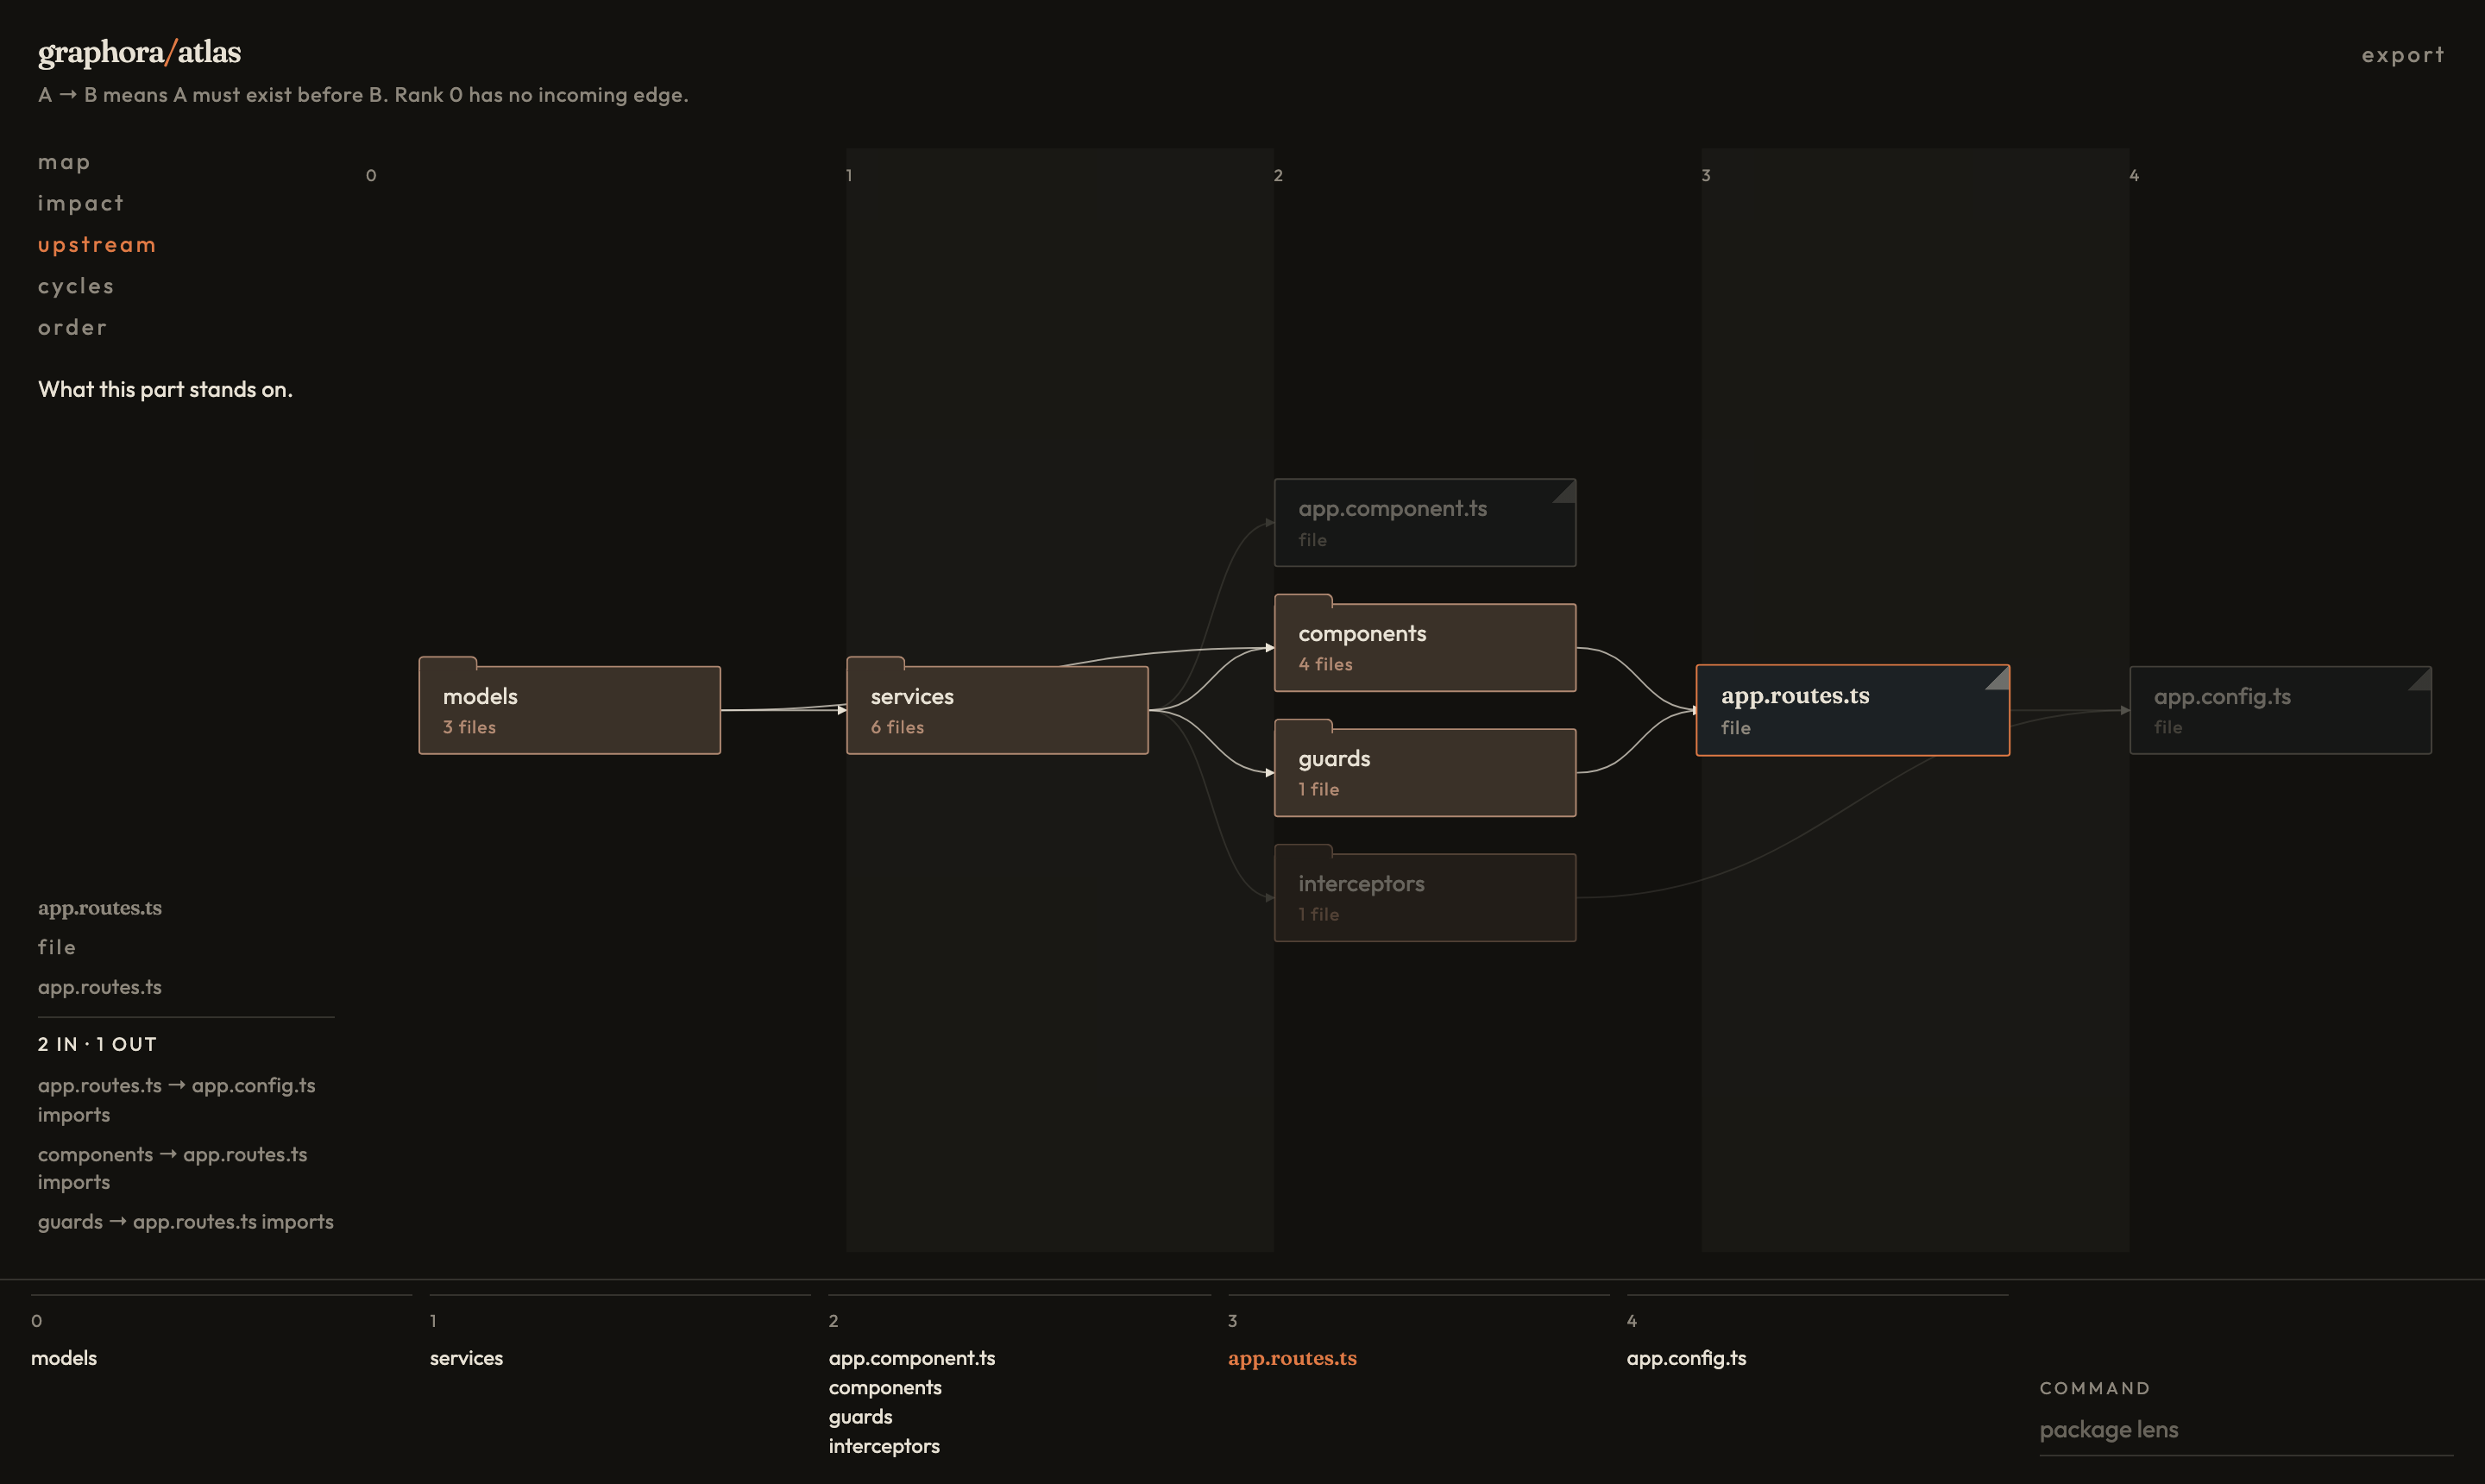Click the '6 files' label on services

(x=897, y=727)
